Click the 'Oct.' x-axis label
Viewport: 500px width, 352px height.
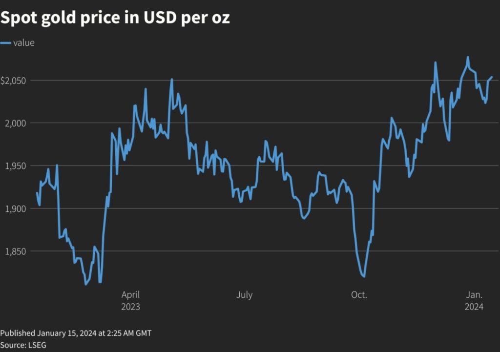point(359,295)
